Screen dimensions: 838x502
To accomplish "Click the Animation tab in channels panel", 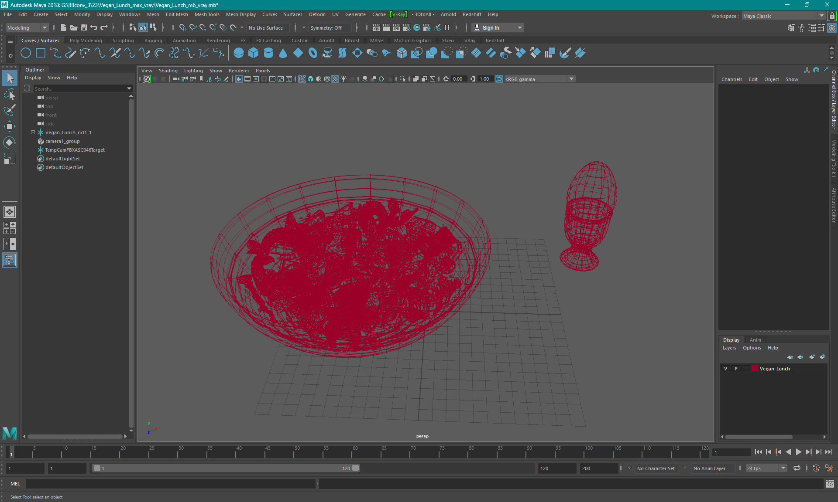I will 755,339.
